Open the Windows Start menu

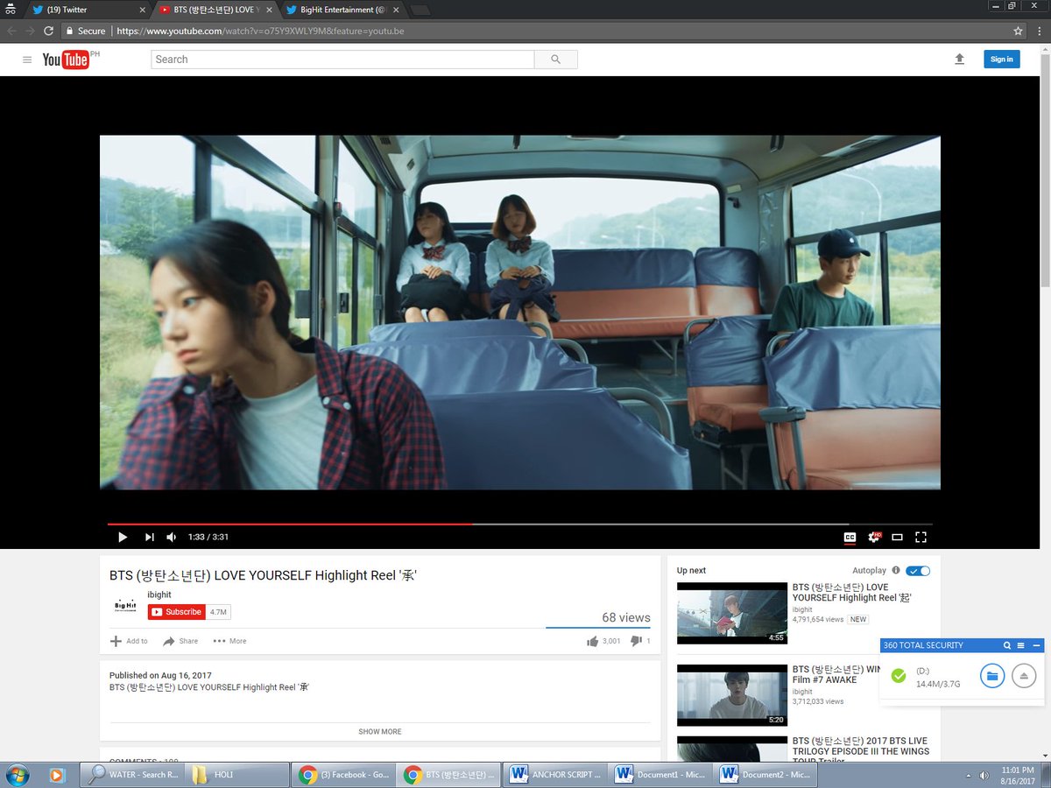coord(17,775)
